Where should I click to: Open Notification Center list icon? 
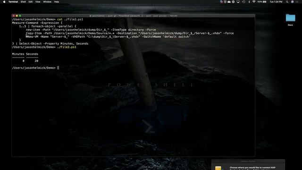tap(298, 2)
